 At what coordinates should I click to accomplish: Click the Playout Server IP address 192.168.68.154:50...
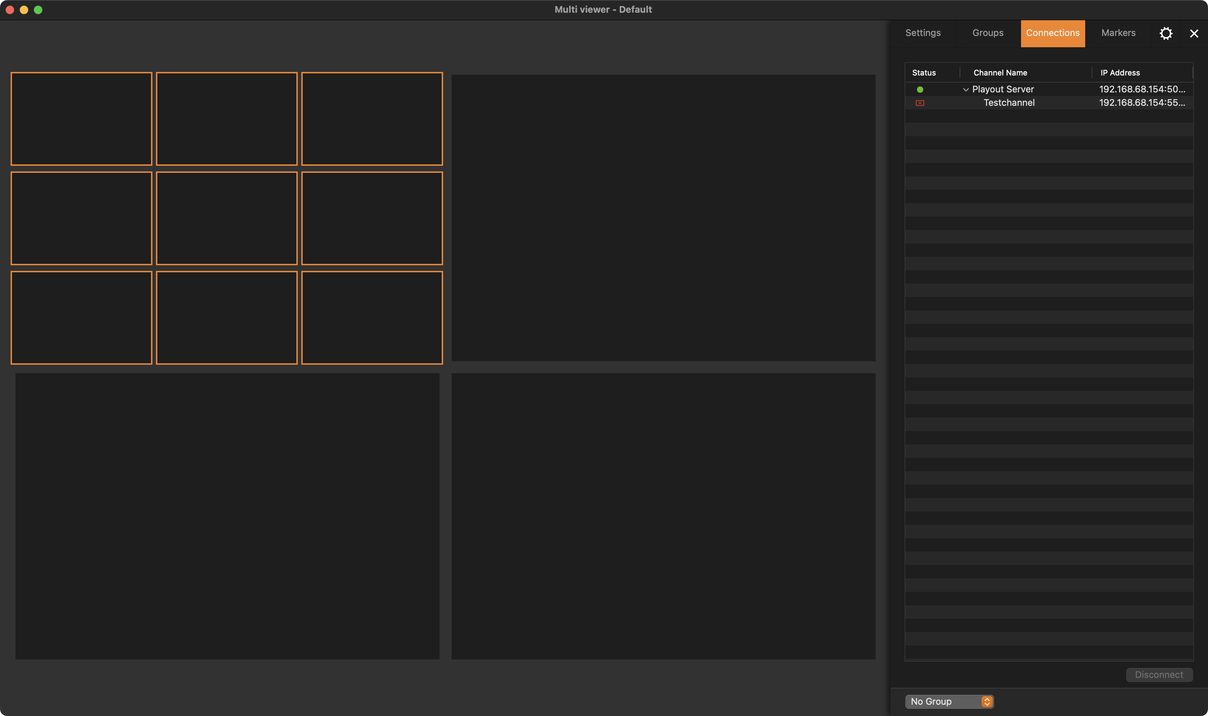[1141, 89]
